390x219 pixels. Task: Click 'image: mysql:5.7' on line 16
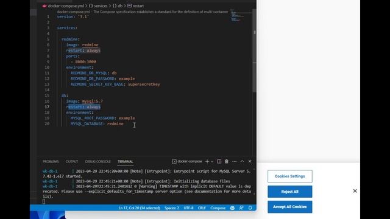[x=84, y=101]
